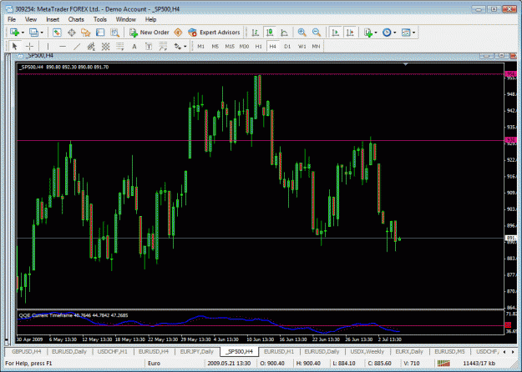The image size is (522, 372).
Task: Select the Gann grid hatch tool
Action: pos(105,46)
